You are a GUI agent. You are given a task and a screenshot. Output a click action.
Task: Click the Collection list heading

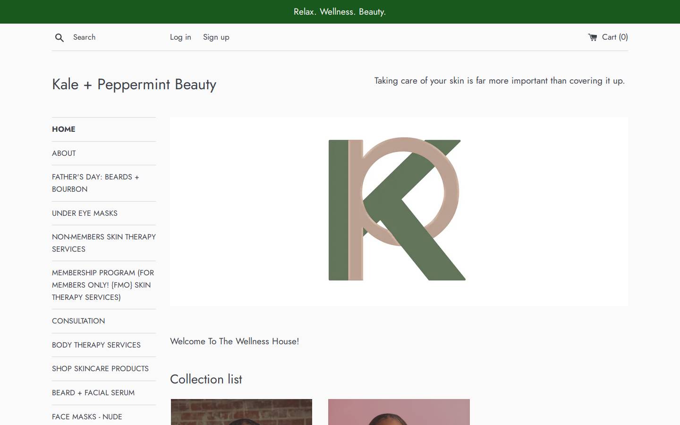(206, 379)
